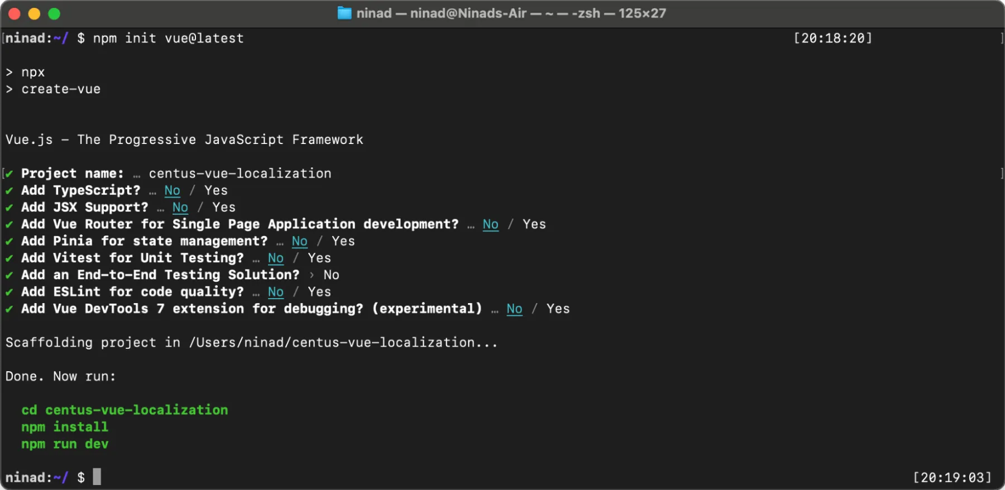Click the 'Done. Now run:' line

tap(61, 377)
